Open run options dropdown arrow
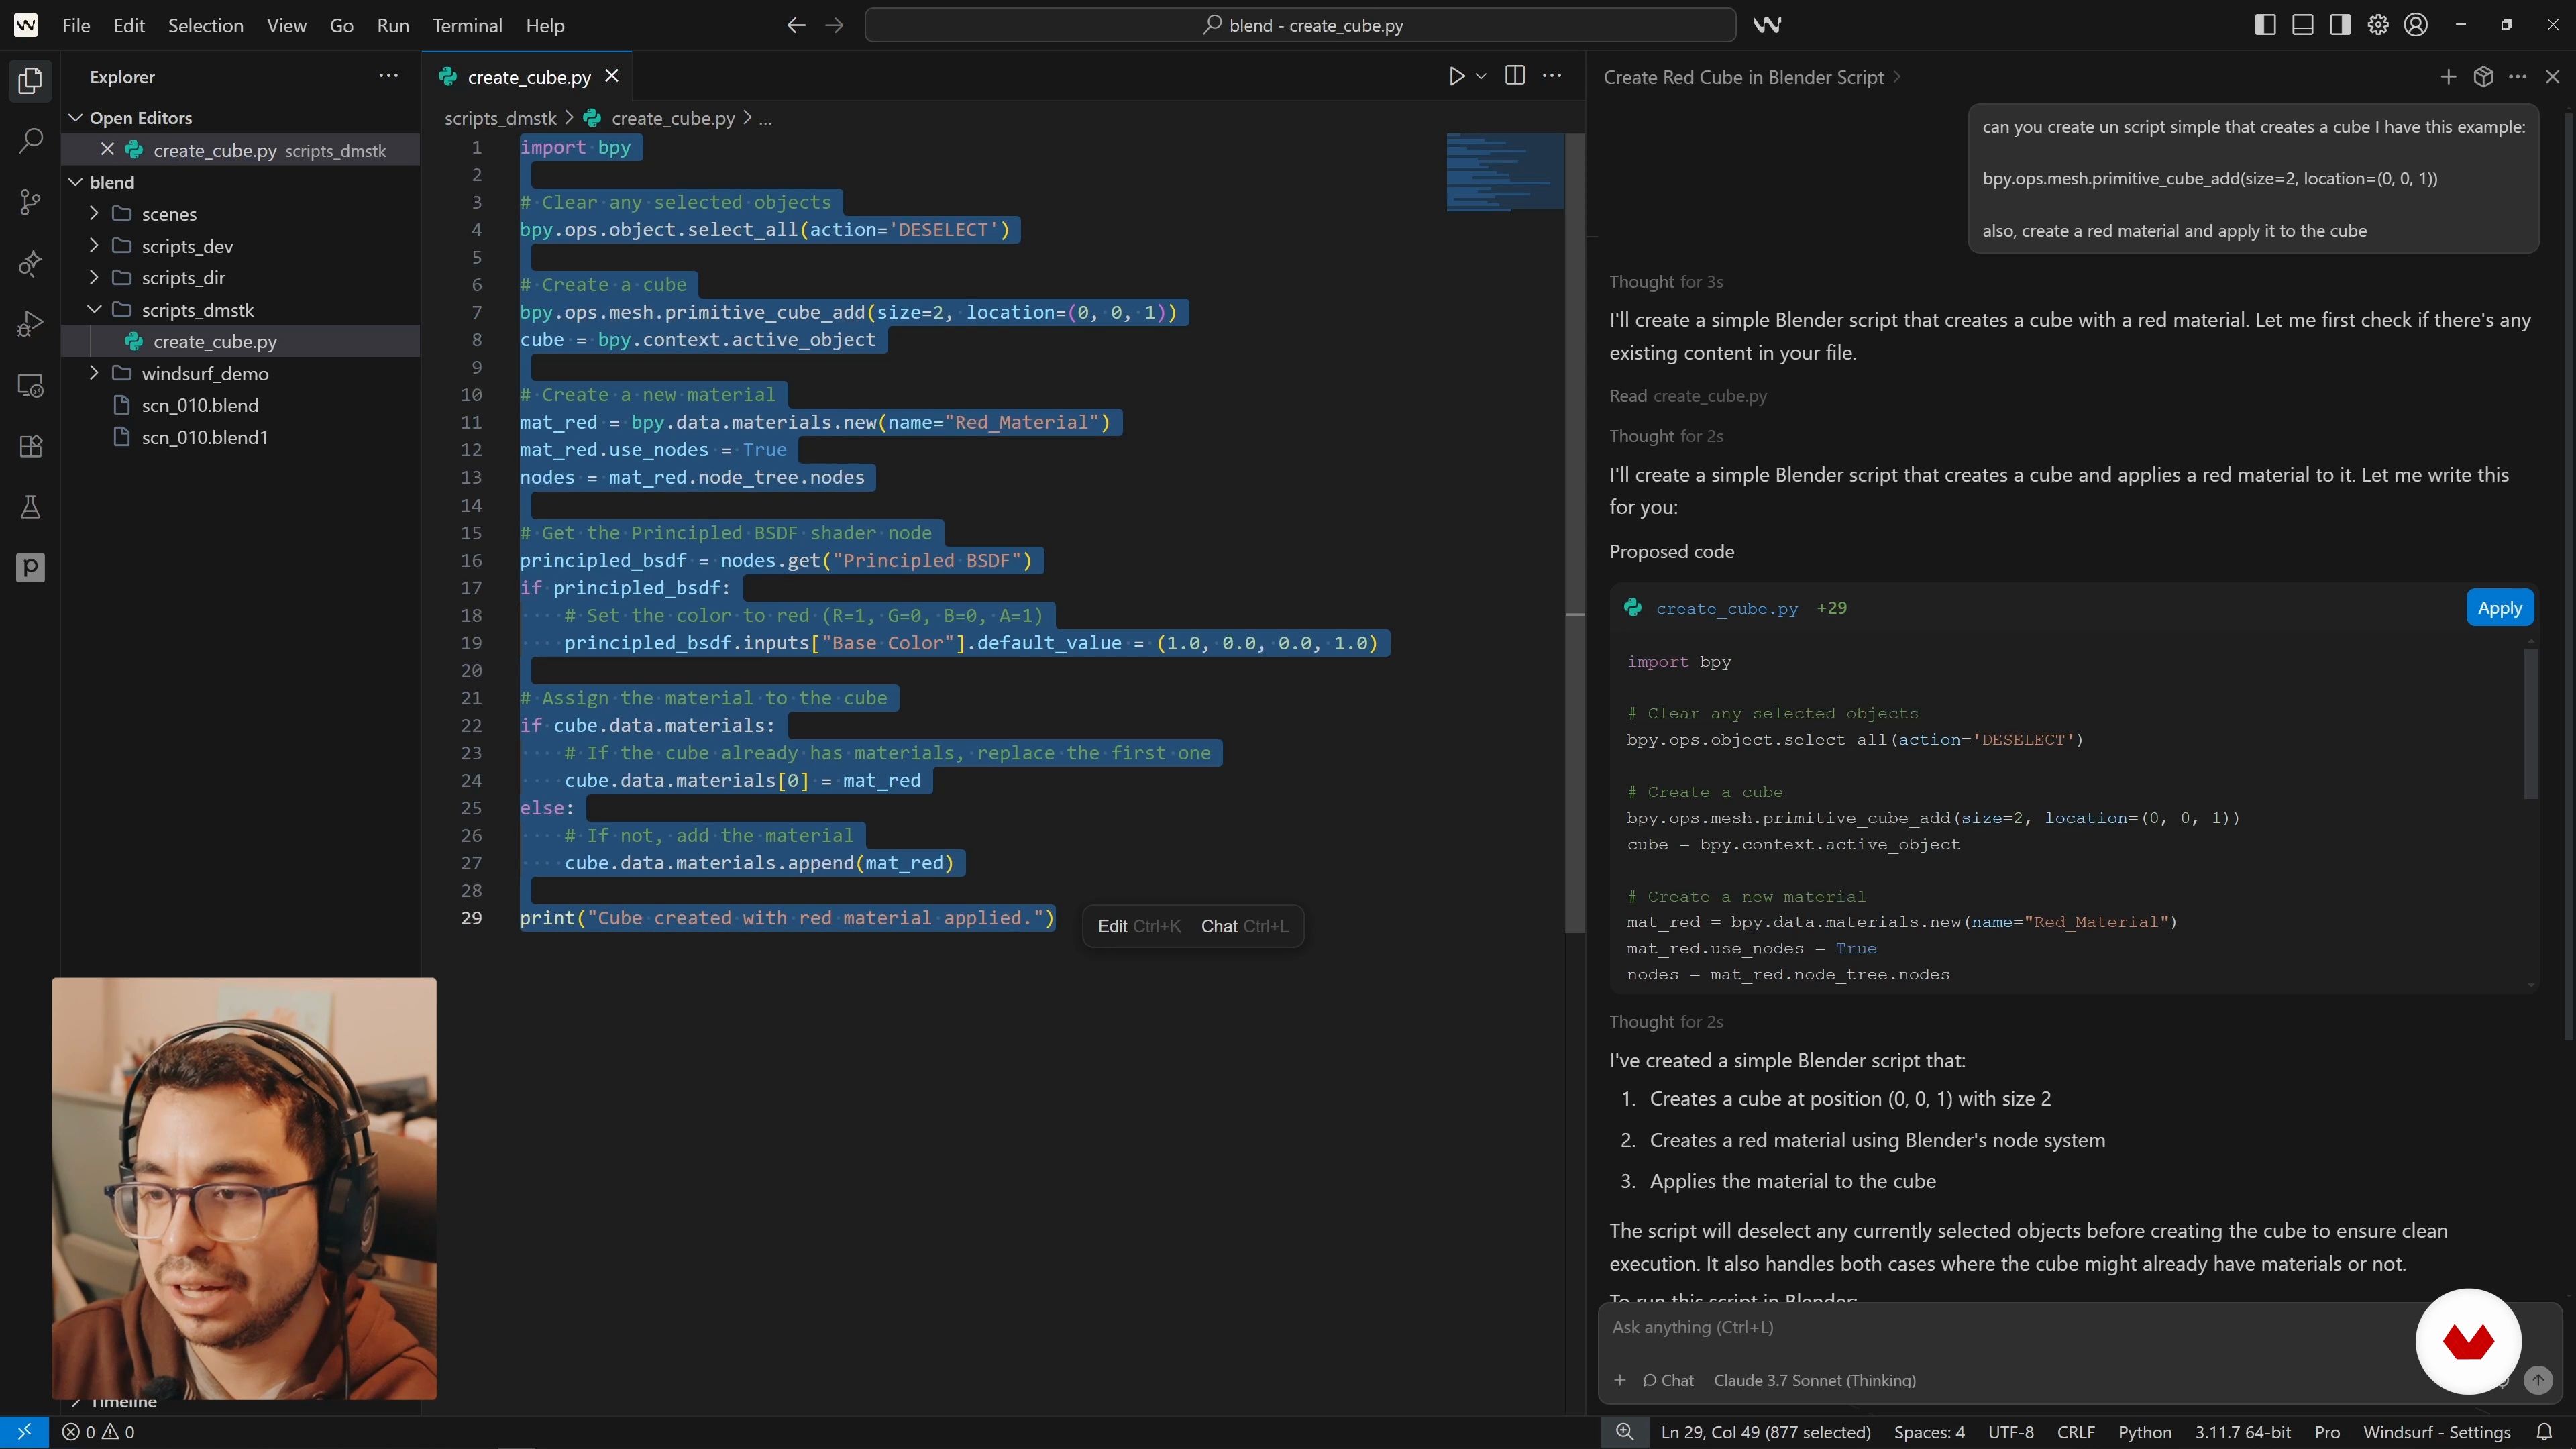 point(1481,76)
